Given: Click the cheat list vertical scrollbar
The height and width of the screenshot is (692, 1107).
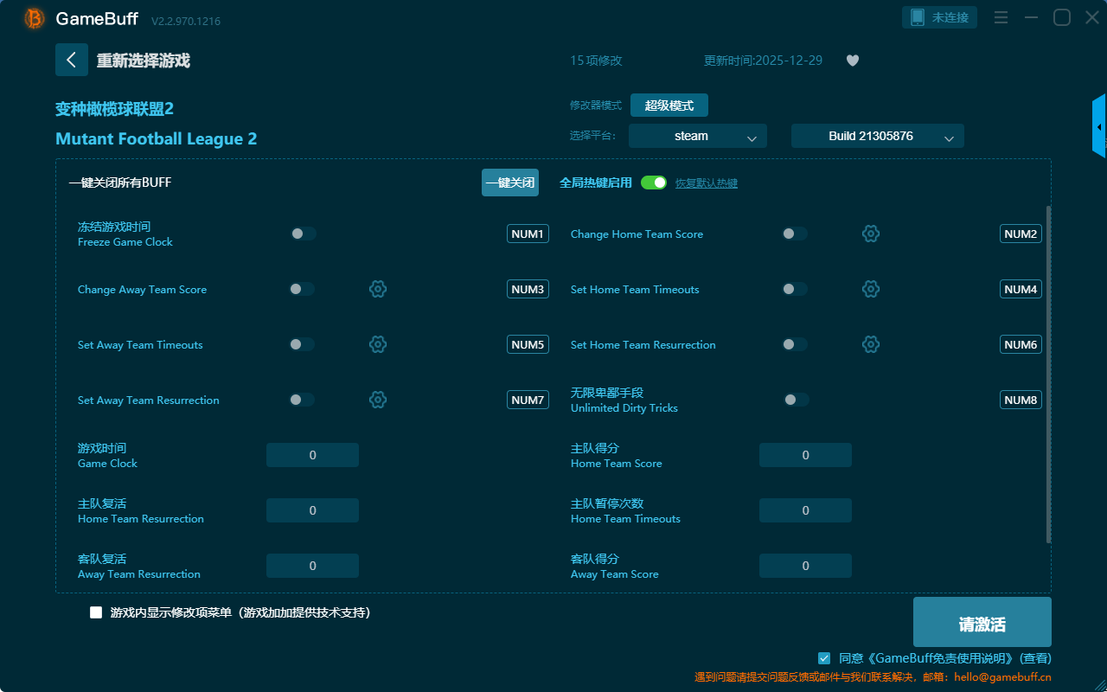Looking at the screenshot, I should pos(1049,372).
